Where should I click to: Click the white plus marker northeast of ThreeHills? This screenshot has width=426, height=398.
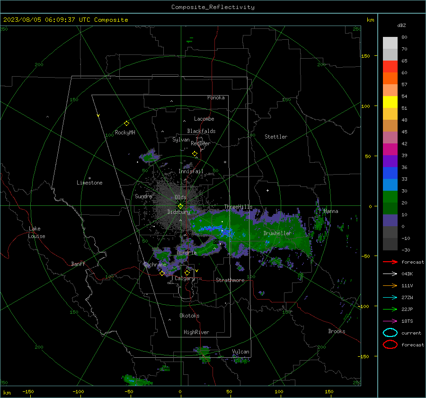tap(267, 190)
